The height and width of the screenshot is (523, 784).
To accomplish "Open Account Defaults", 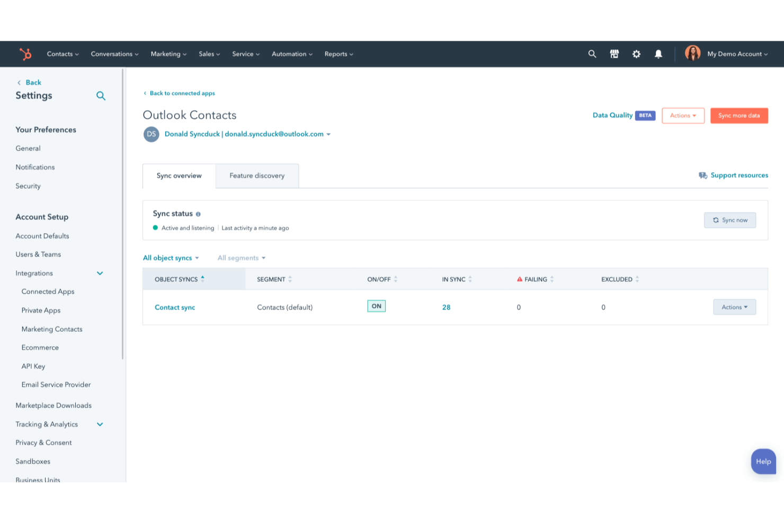I will click(42, 236).
